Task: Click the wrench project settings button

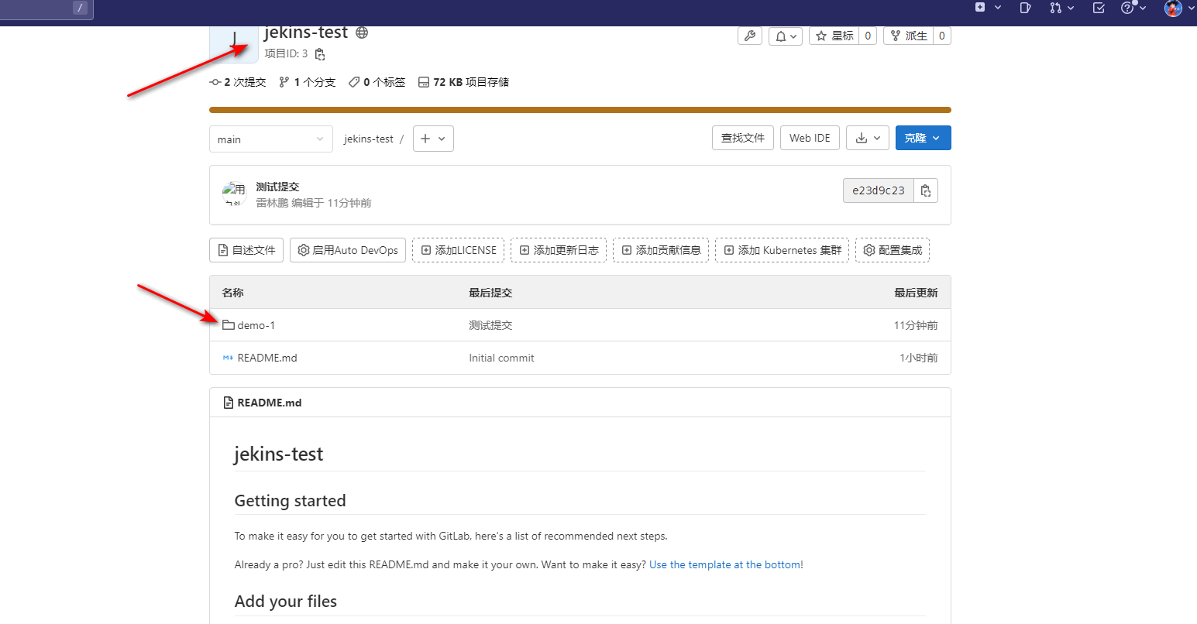Action: (750, 36)
